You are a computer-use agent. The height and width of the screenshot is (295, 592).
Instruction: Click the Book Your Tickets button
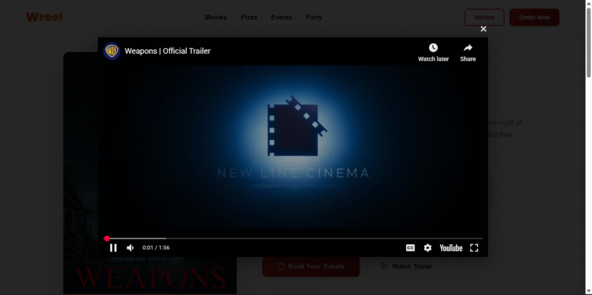click(311, 266)
